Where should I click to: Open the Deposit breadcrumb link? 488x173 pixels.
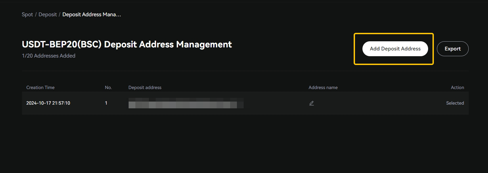click(x=48, y=15)
